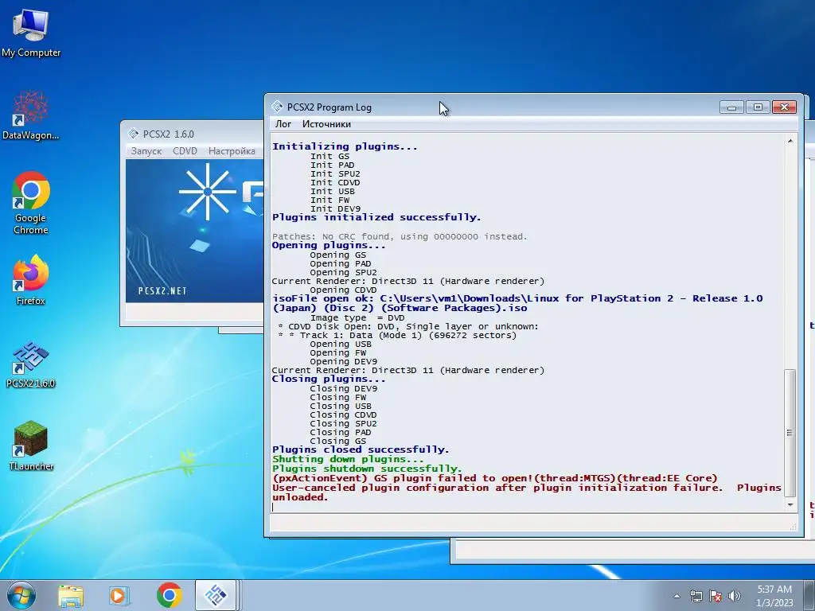The image size is (815, 611).
Task: Click the Windows Start orb
Action: coord(21,595)
